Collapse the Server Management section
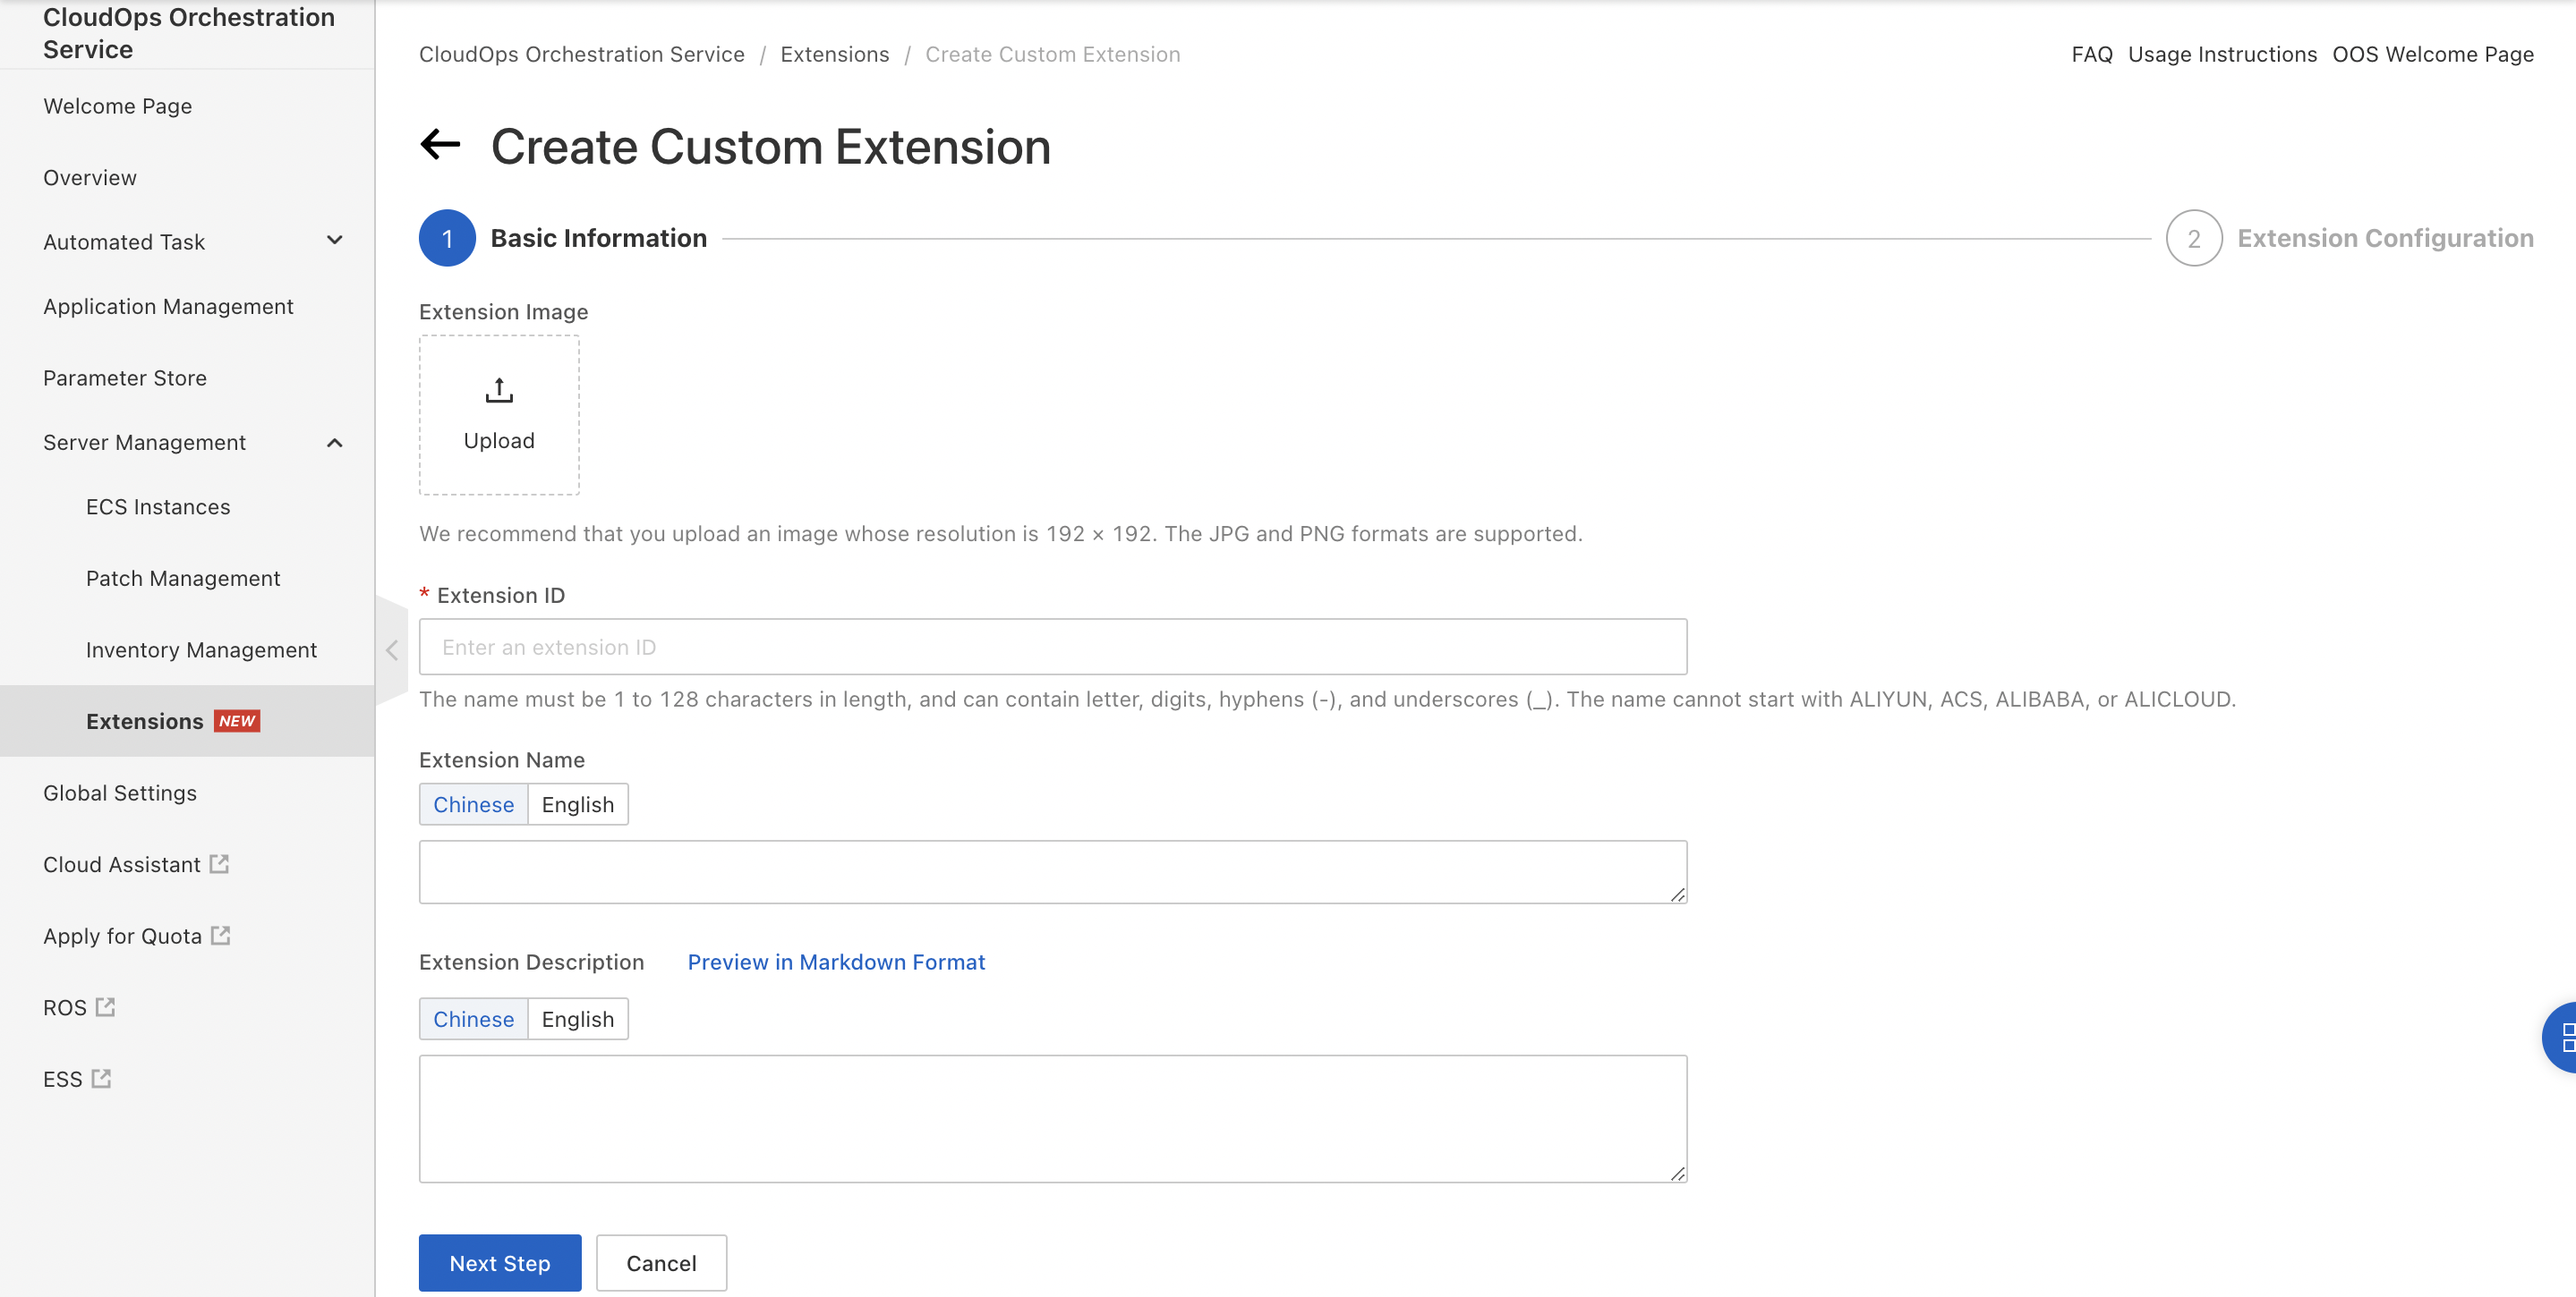This screenshot has width=2576, height=1297. 335,443
